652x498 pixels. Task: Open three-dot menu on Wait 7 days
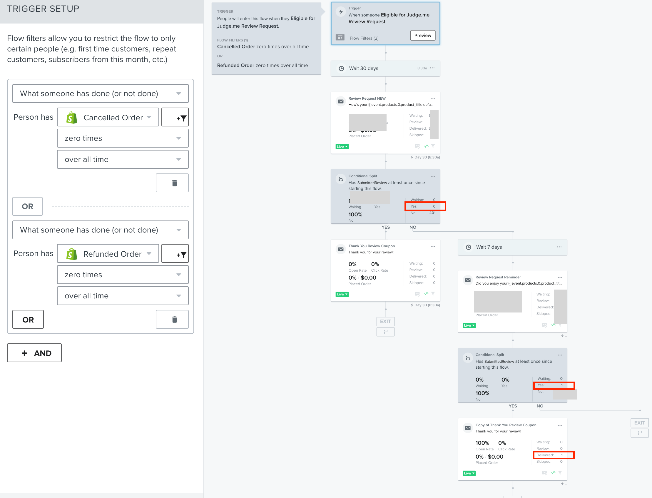[559, 247]
